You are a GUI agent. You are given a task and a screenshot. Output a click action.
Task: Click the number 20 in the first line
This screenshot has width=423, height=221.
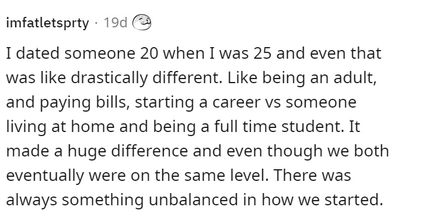[x=149, y=54]
